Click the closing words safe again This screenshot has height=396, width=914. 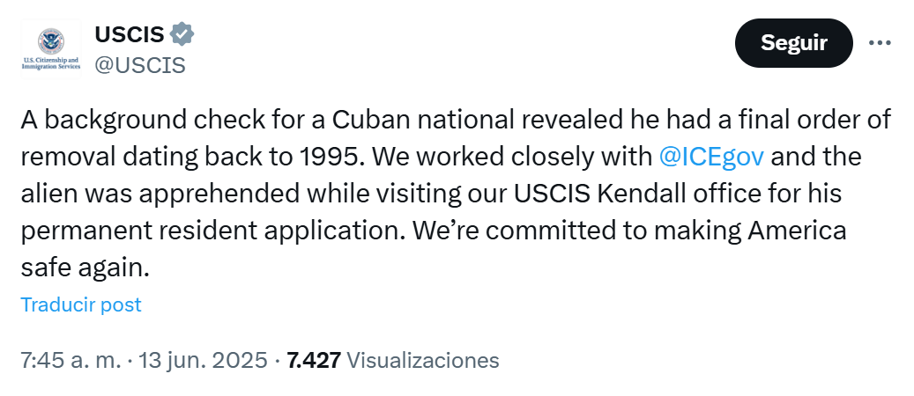85,268
